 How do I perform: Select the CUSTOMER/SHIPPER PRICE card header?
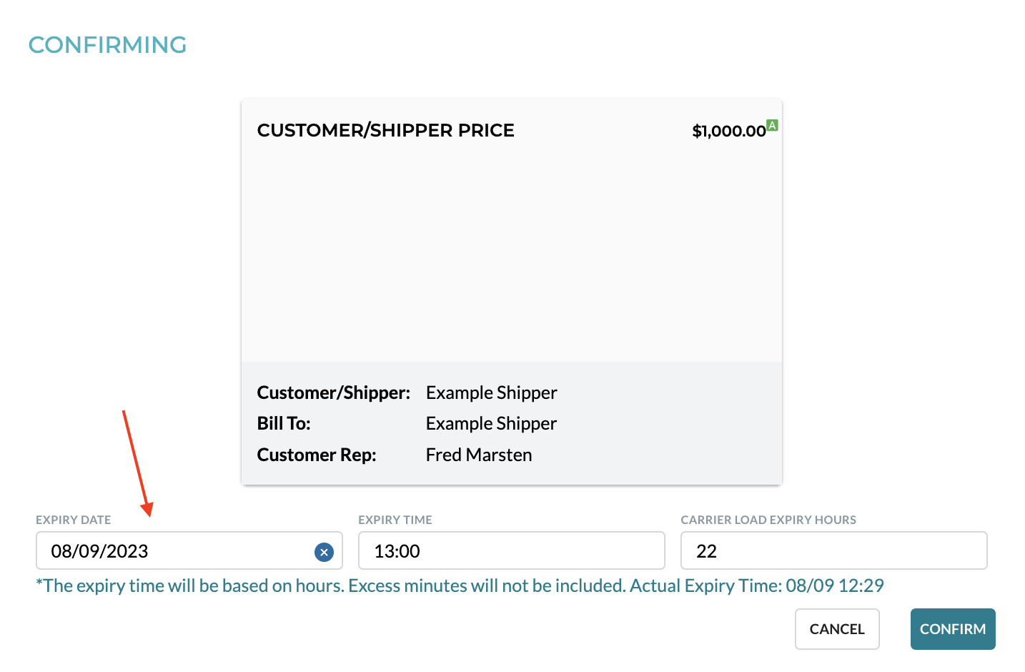pyautogui.click(x=385, y=130)
